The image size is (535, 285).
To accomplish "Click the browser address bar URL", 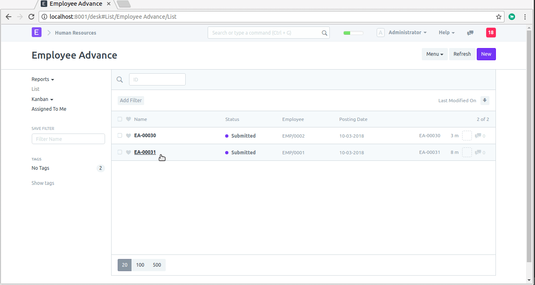I will coord(113,17).
